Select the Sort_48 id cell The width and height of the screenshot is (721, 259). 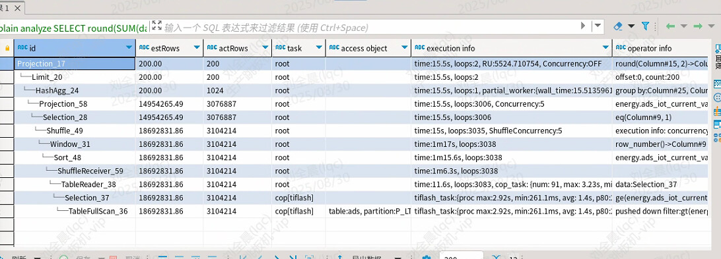pyautogui.click(x=75, y=158)
